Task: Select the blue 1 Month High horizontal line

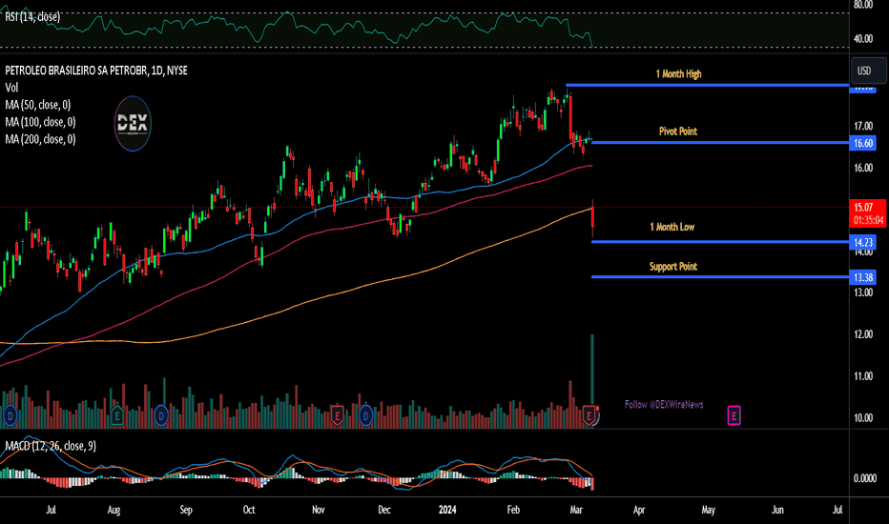Action: pos(707,85)
